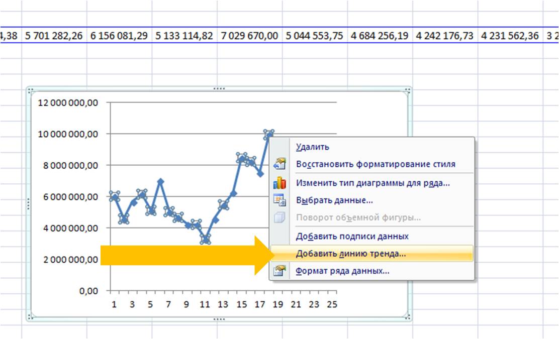Select cell with value 5 133 114,82
Screen dimensions: 559x339
pos(184,36)
